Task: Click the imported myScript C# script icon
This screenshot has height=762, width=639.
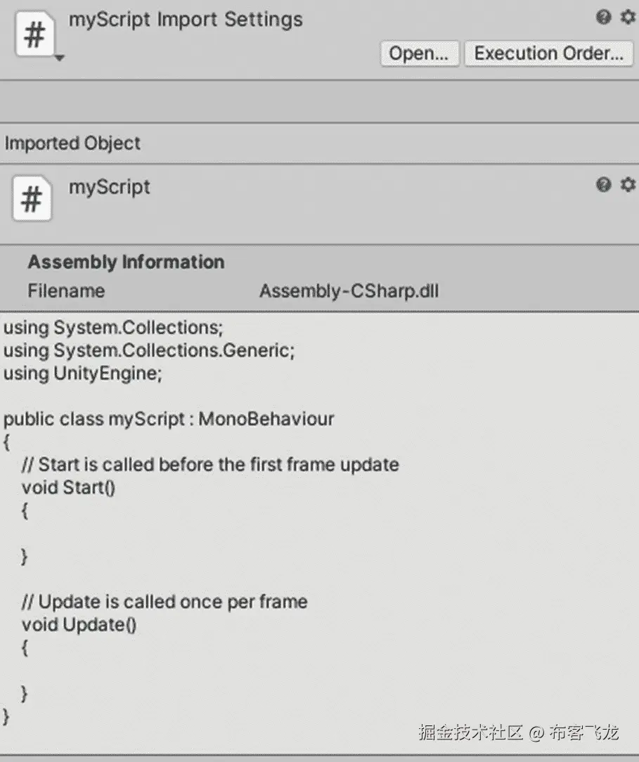Action: tap(32, 200)
